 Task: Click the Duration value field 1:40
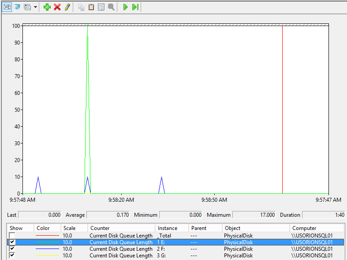pyautogui.click(x=324, y=215)
